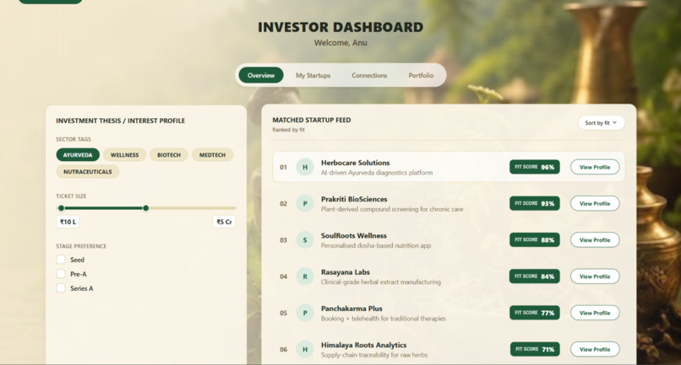This screenshot has width=681, height=365.
Task: Click 'Clinical-grade herbal extract manufacturing' description
Action: point(381,282)
